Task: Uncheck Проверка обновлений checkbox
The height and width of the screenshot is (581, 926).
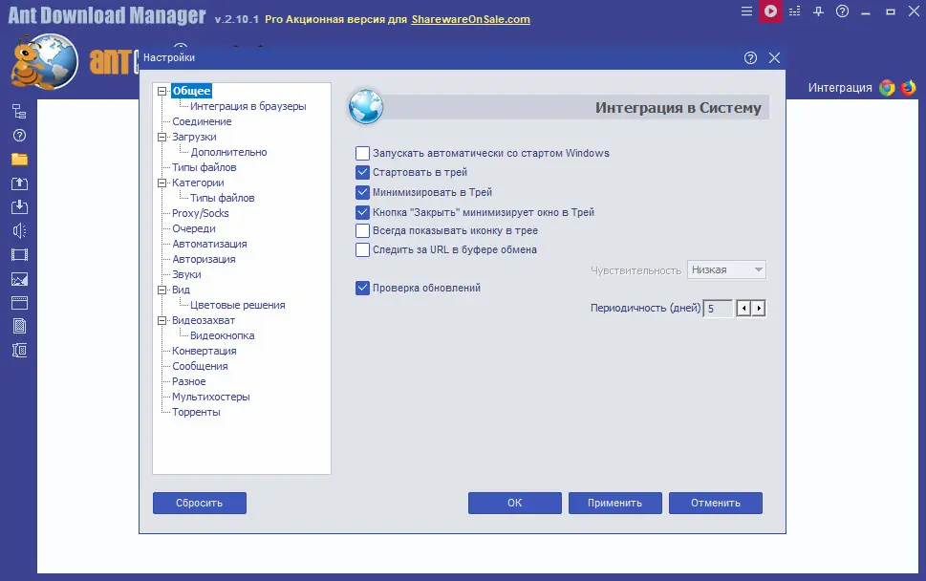Action: coord(362,289)
